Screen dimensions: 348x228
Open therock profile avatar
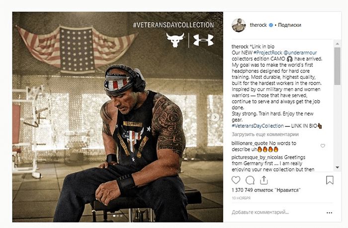239,25
